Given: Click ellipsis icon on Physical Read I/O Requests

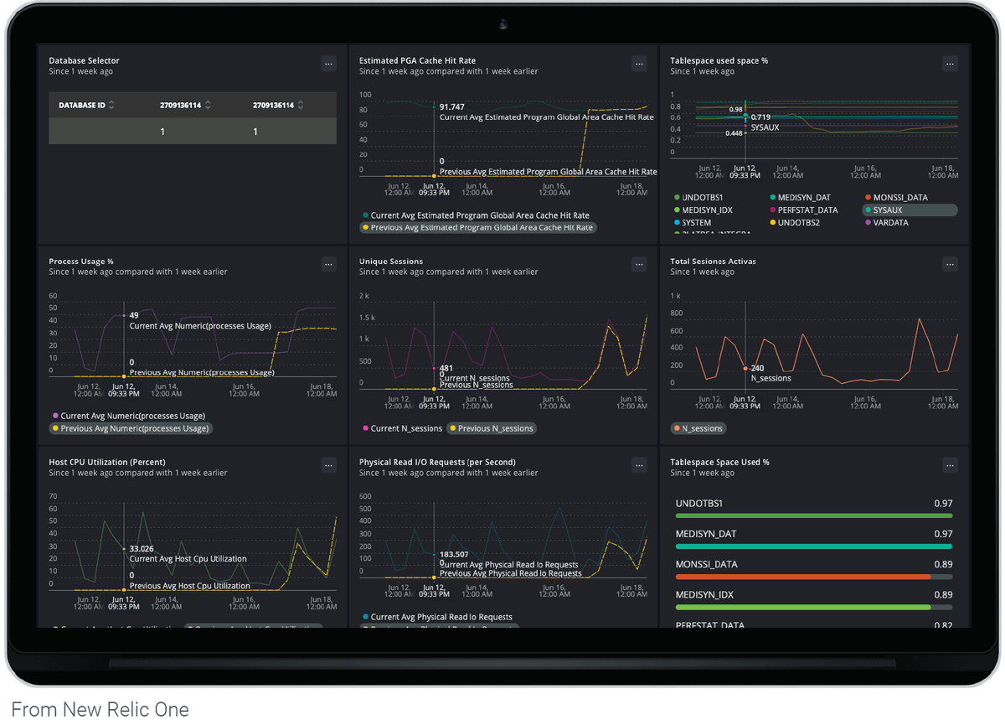Looking at the screenshot, I should 639,465.
